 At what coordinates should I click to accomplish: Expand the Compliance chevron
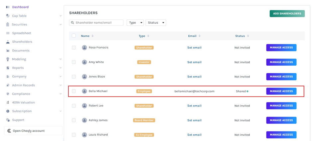pos(60,94)
